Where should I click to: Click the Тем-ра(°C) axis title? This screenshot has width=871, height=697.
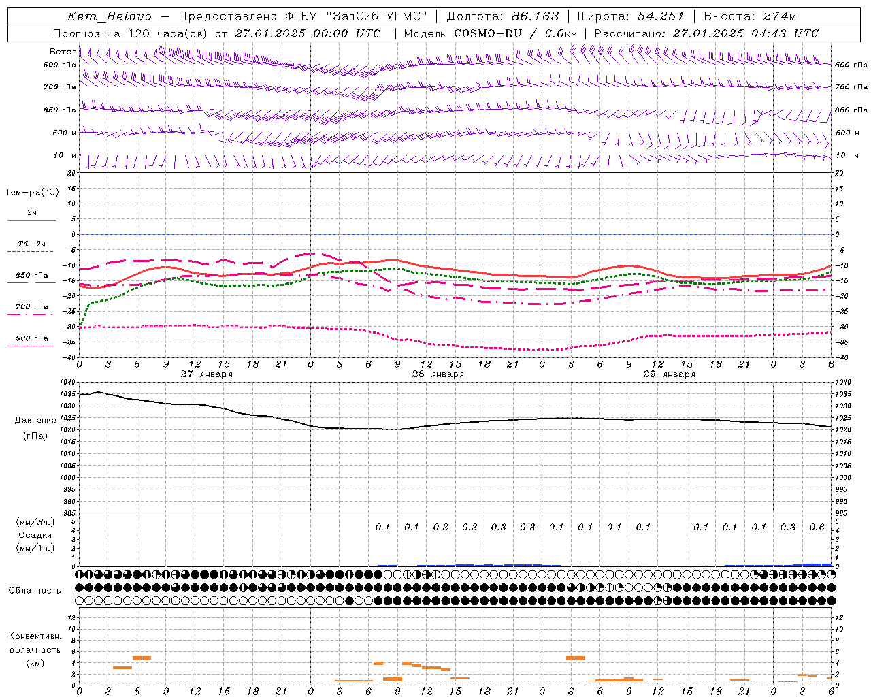click(x=32, y=192)
